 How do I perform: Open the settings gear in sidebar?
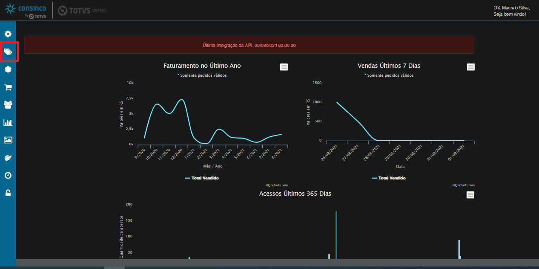(x=8, y=34)
